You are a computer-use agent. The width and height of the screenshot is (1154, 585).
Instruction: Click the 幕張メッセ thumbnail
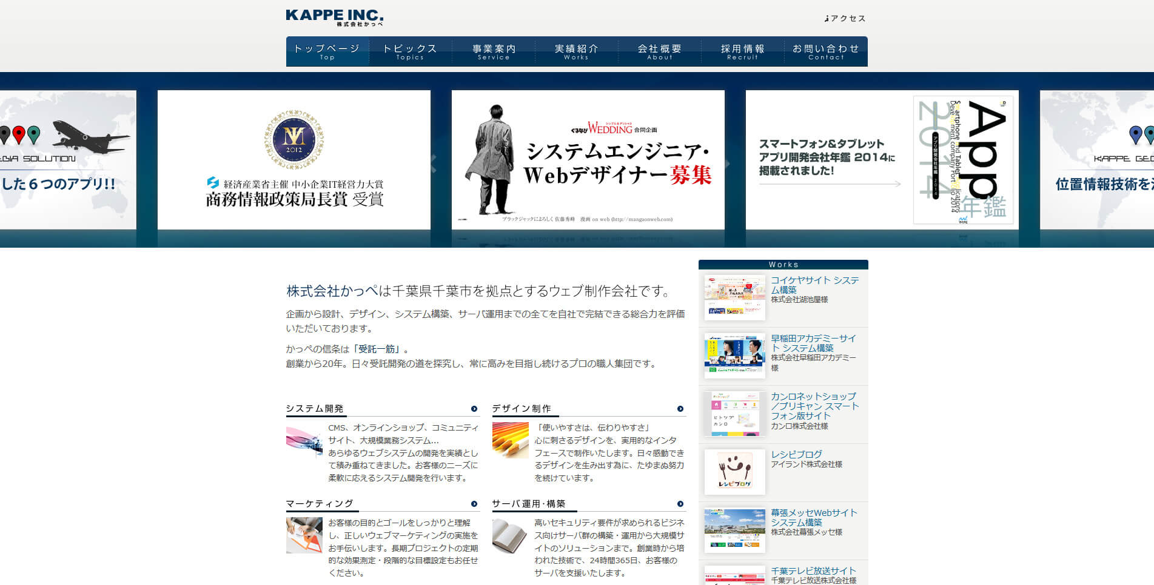735,530
